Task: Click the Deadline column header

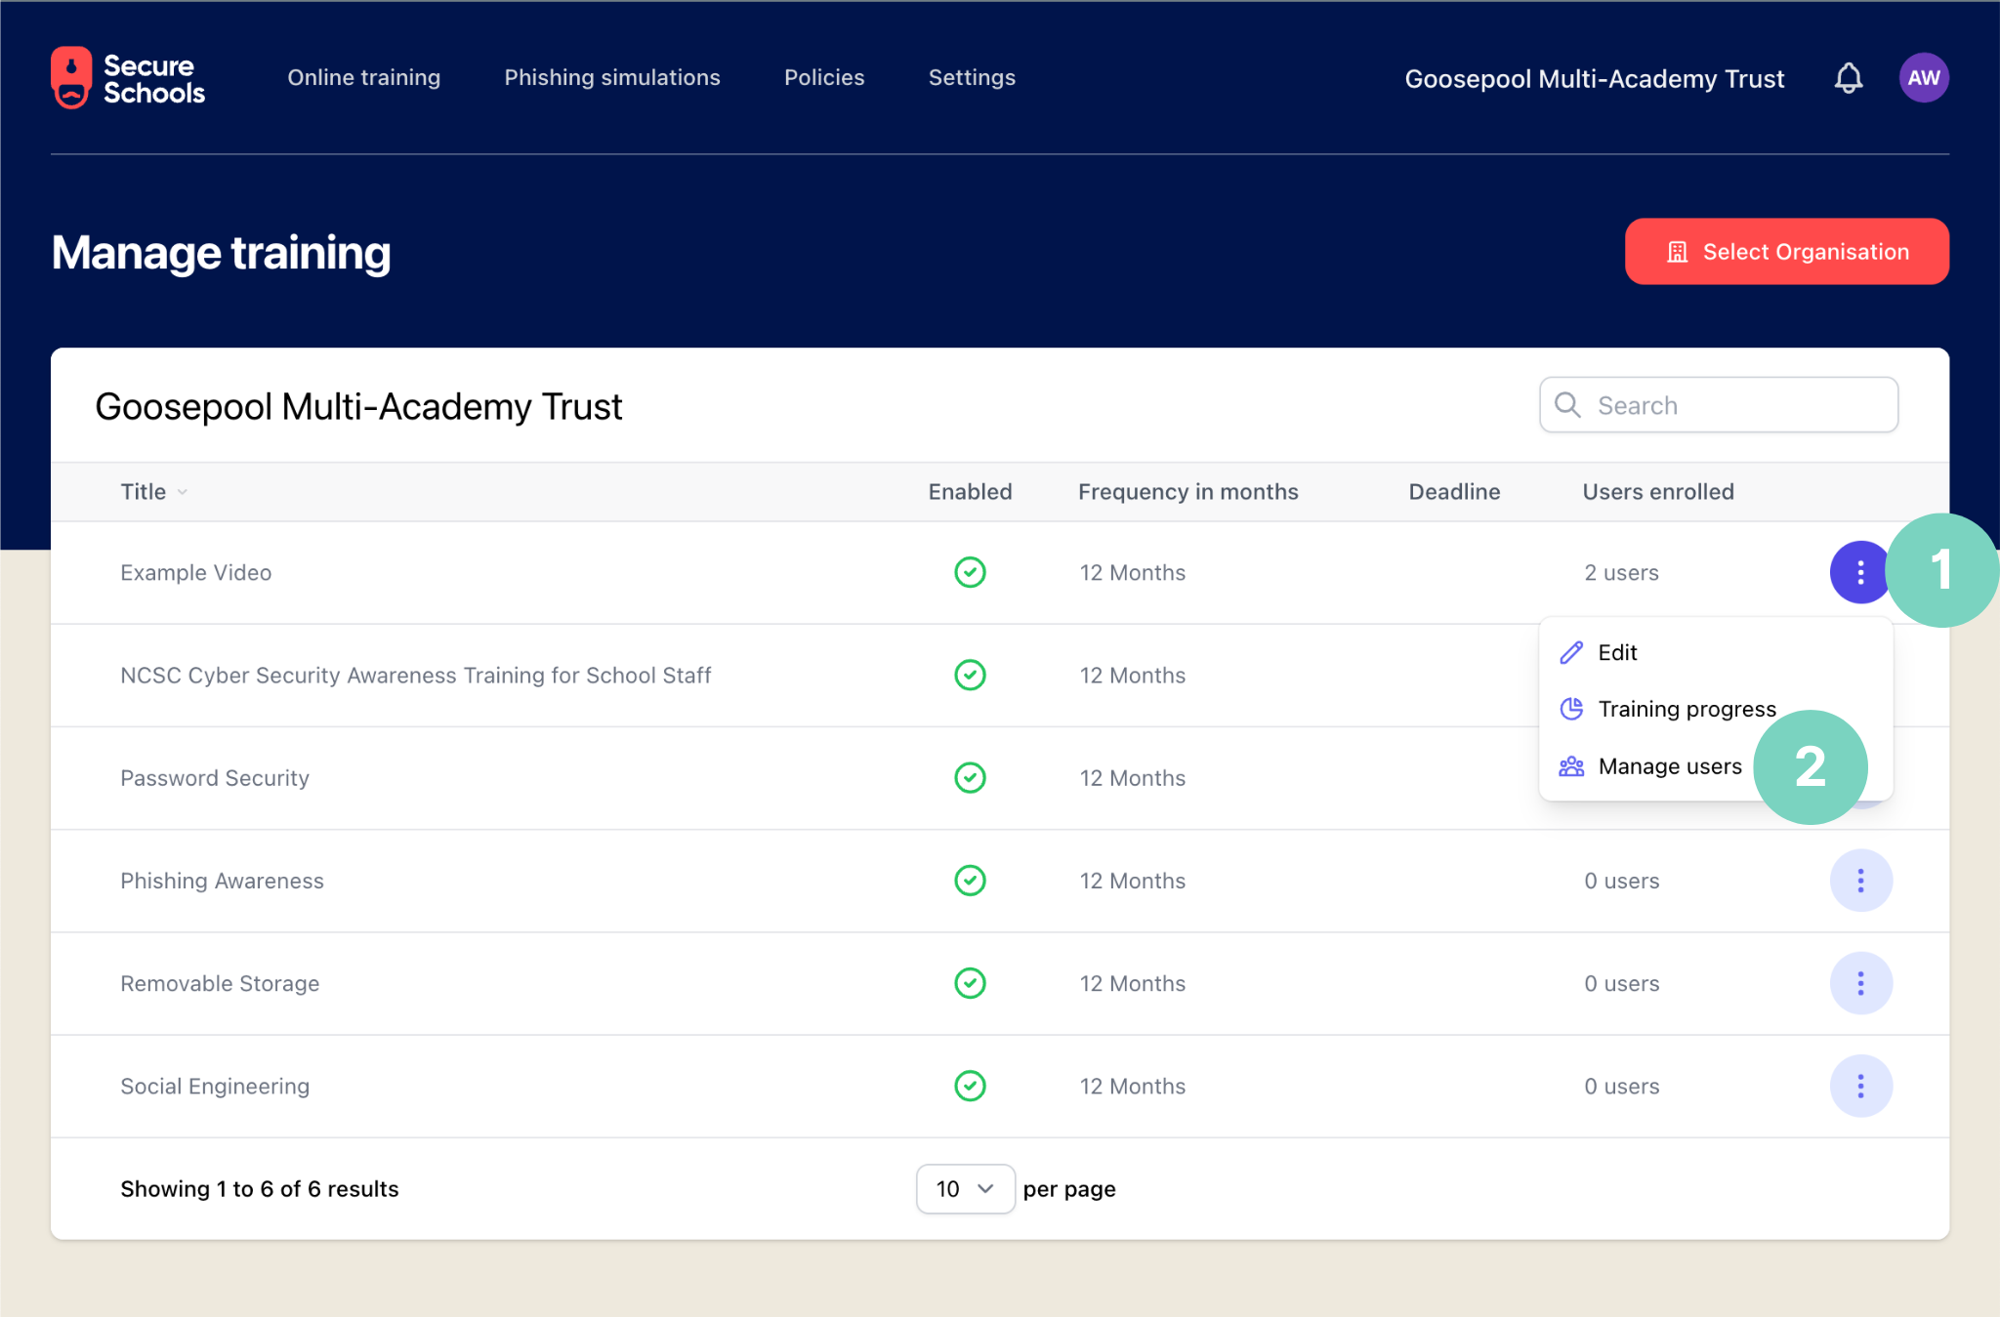Action: point(1454,492)
